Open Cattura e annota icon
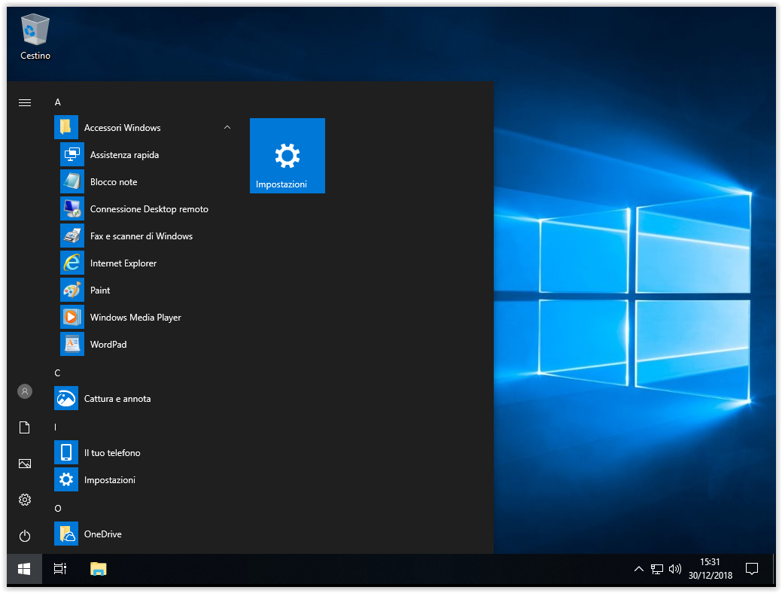 [x=66, y=398]
